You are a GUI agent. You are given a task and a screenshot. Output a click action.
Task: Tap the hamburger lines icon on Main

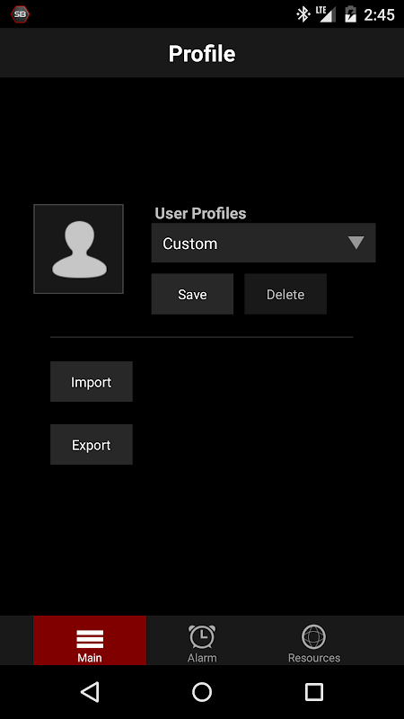pos(90,638)
